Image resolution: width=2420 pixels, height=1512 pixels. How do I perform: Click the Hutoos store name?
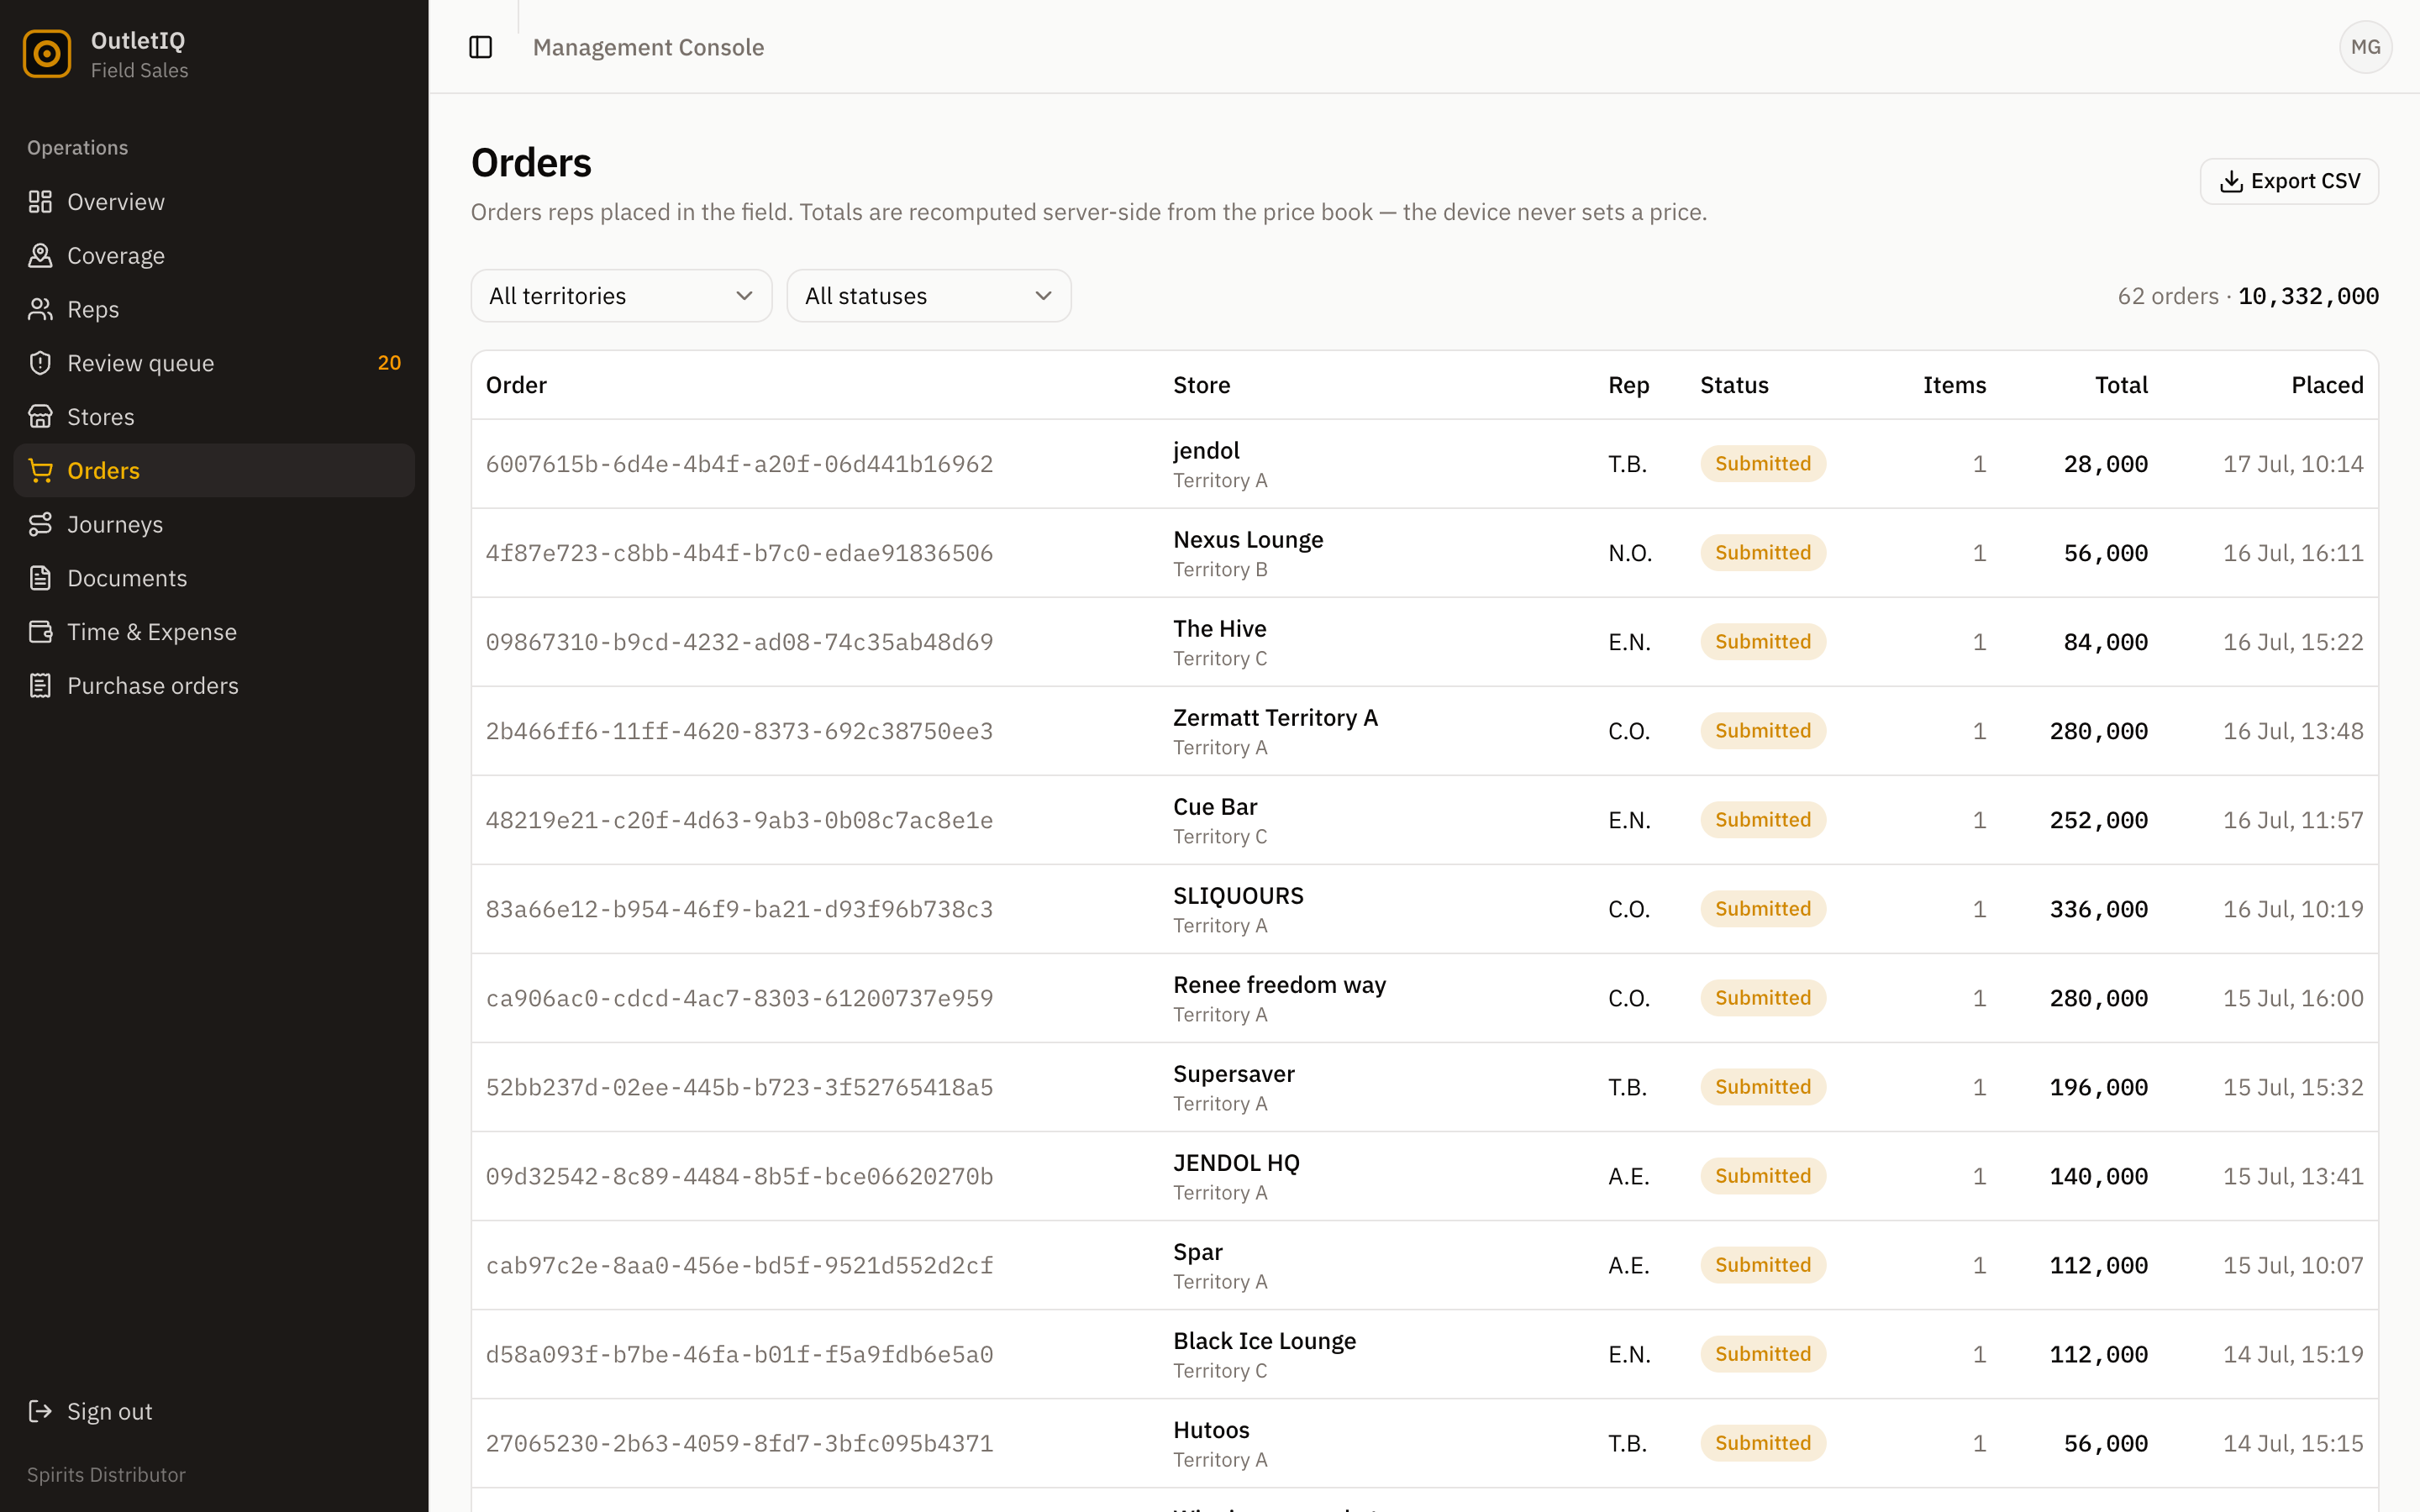point(1211,1430)
